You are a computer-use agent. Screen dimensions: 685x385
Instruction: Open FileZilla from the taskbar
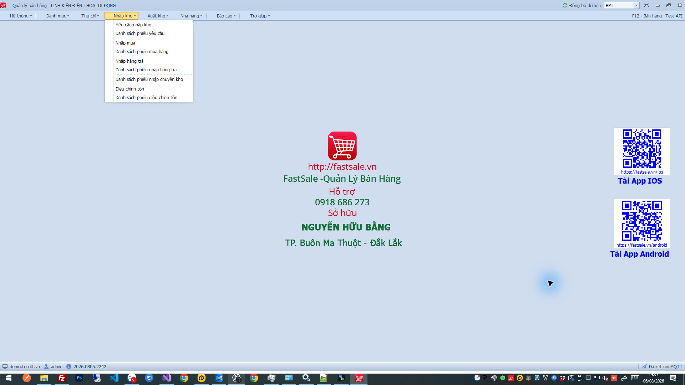click(62, 378)
